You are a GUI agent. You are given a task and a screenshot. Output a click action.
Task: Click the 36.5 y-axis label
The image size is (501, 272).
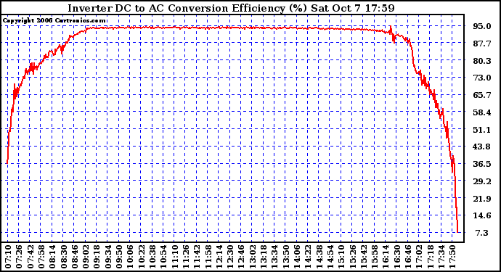482,164
